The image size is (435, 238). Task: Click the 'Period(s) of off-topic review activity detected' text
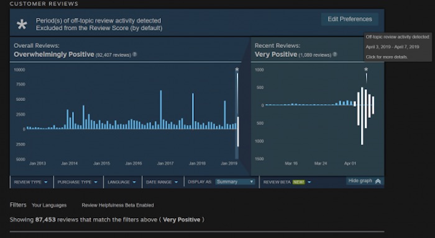point(98,20)
